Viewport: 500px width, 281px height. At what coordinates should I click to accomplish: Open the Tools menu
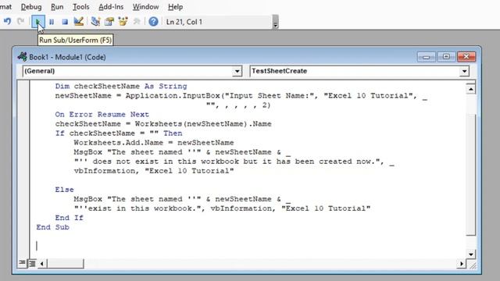coord(81,7)
